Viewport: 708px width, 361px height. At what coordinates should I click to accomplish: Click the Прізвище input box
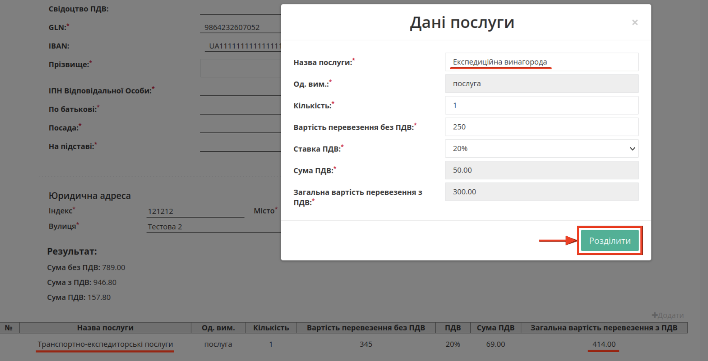pyautogui.click(x=240, y=68)
